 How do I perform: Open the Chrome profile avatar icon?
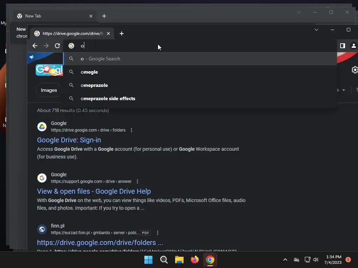coord(354,46)
